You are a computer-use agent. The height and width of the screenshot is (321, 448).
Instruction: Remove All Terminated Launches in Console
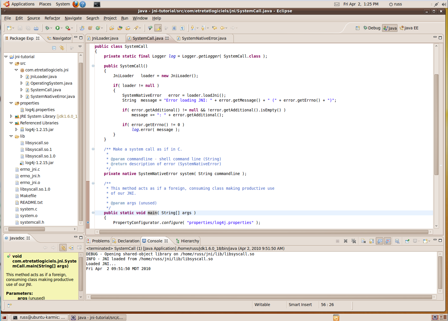[354, 241]
